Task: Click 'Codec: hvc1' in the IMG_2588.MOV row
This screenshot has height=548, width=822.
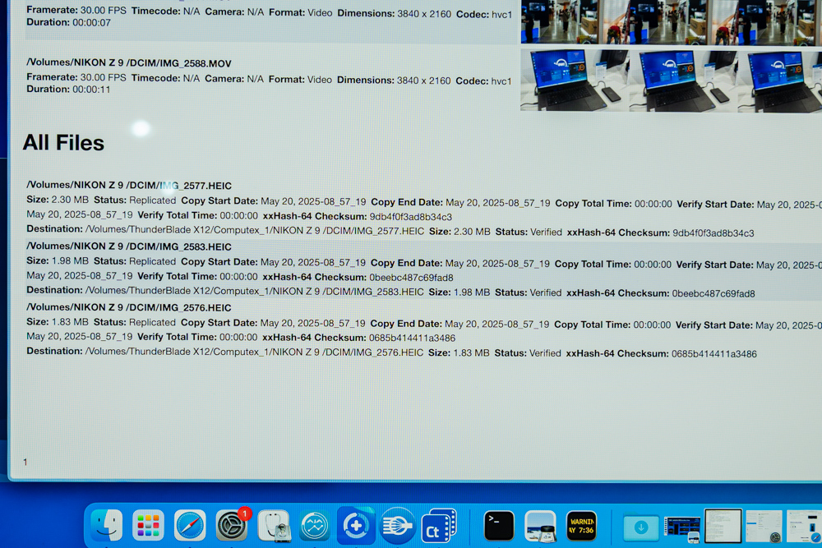Action: click(484, 81)
